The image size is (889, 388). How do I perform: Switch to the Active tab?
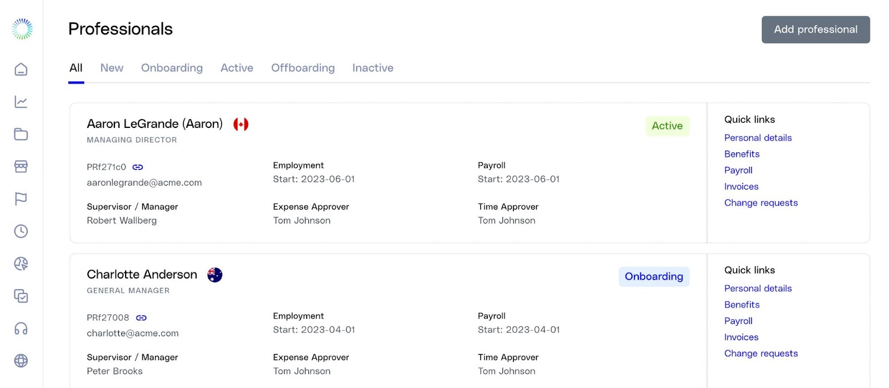[x=237, y=68]
